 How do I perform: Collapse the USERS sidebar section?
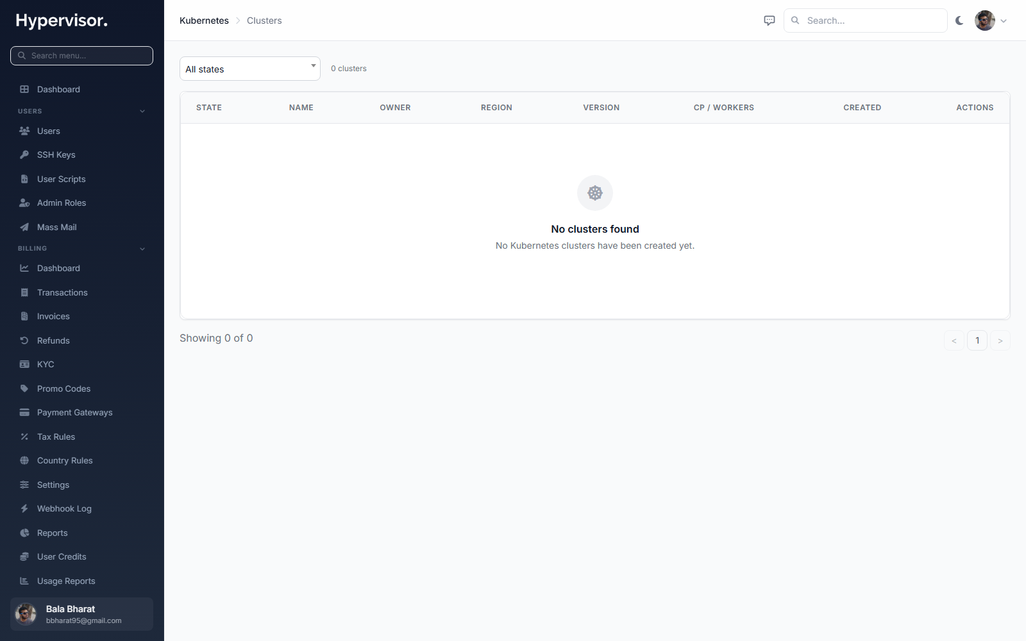[142, 111]
